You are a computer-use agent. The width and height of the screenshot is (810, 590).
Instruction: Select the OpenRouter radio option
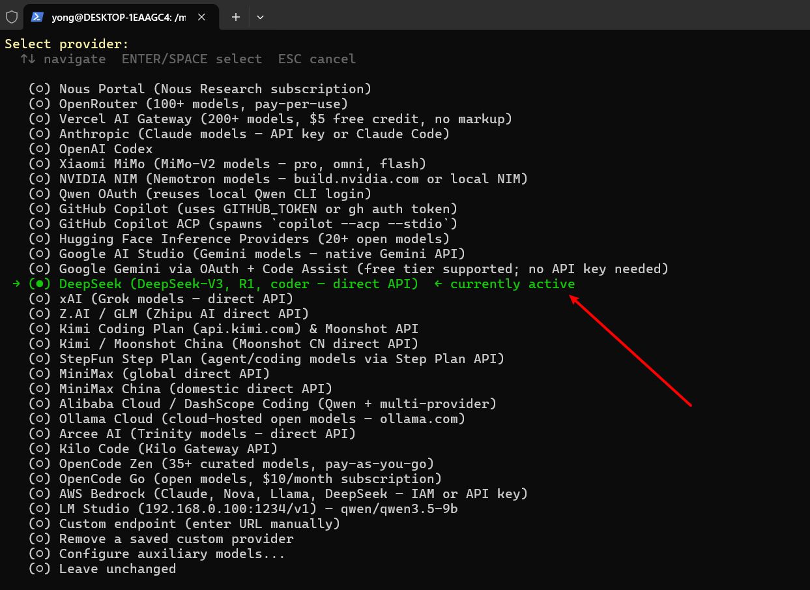point(40,104)
